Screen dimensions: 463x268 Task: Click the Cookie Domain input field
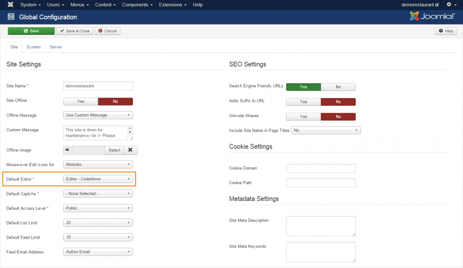(321, 168)
